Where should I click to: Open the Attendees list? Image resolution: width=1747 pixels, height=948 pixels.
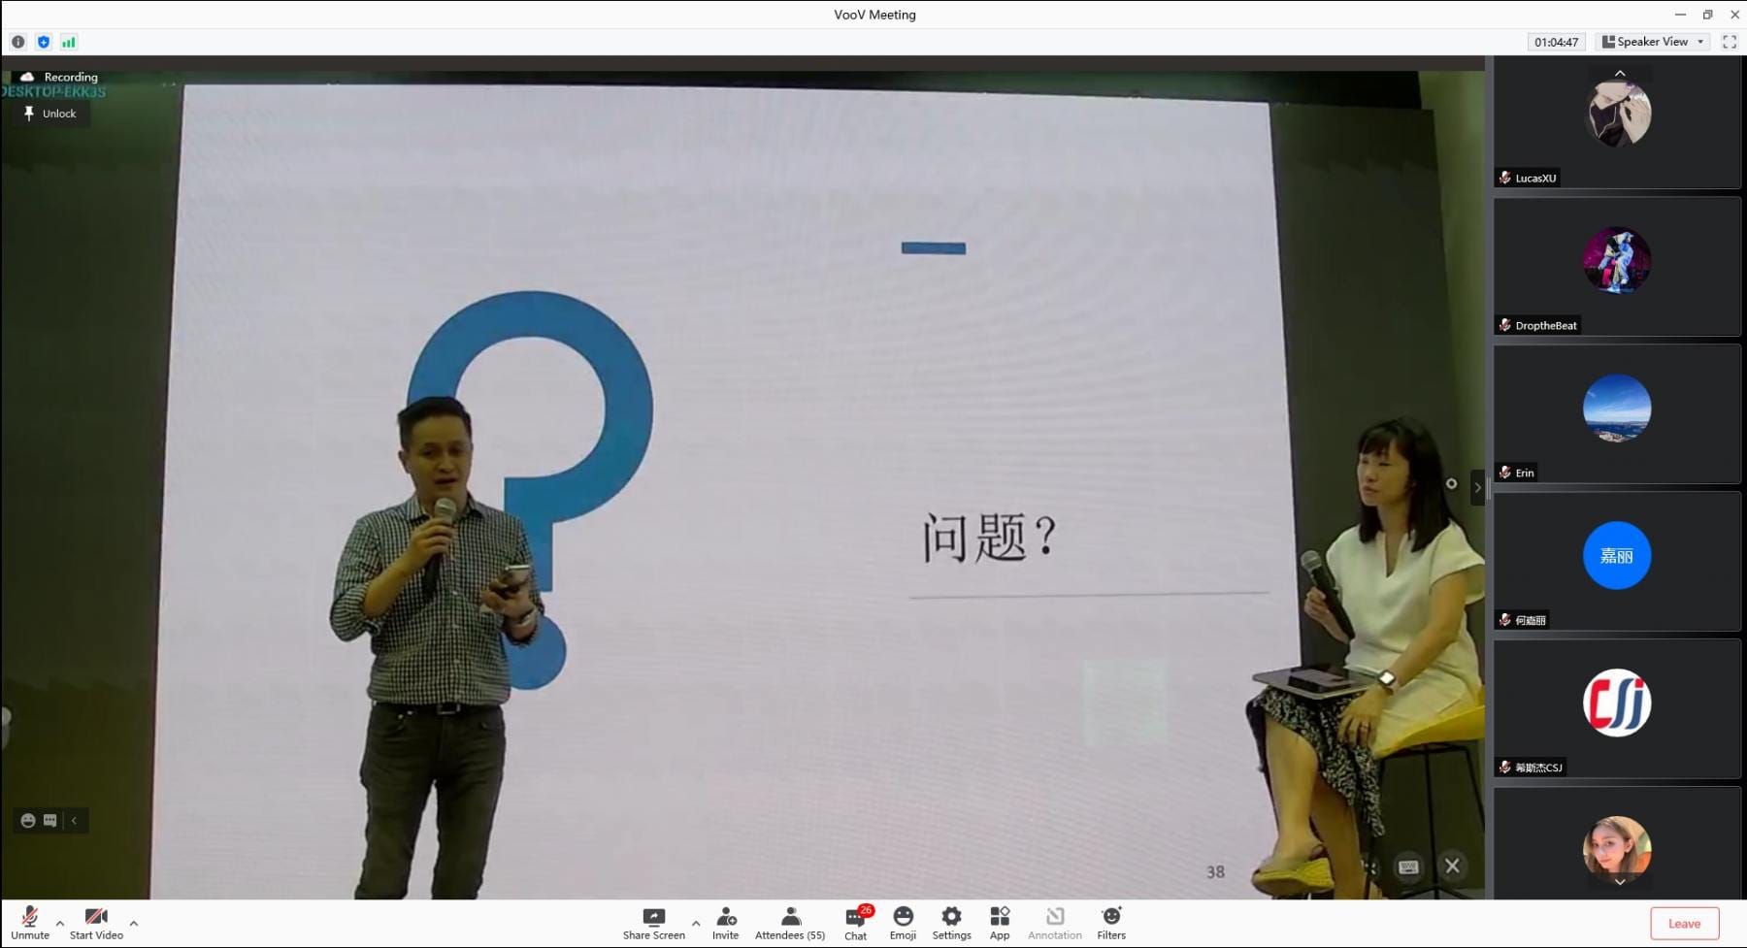790,923
